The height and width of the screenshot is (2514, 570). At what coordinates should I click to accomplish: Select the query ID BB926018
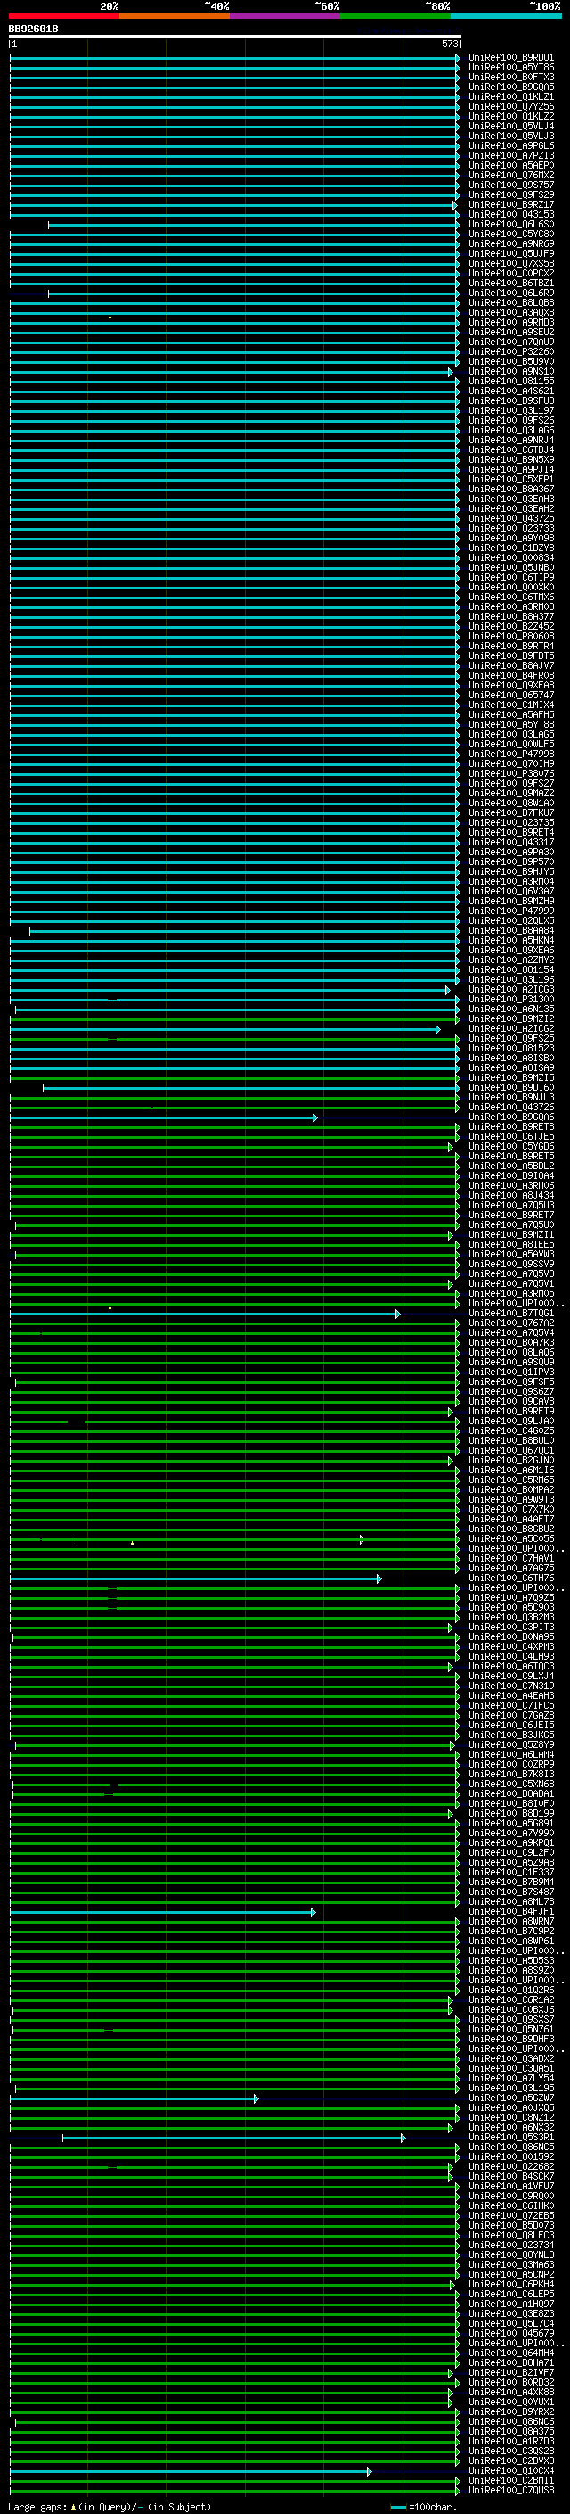(33, 29)
